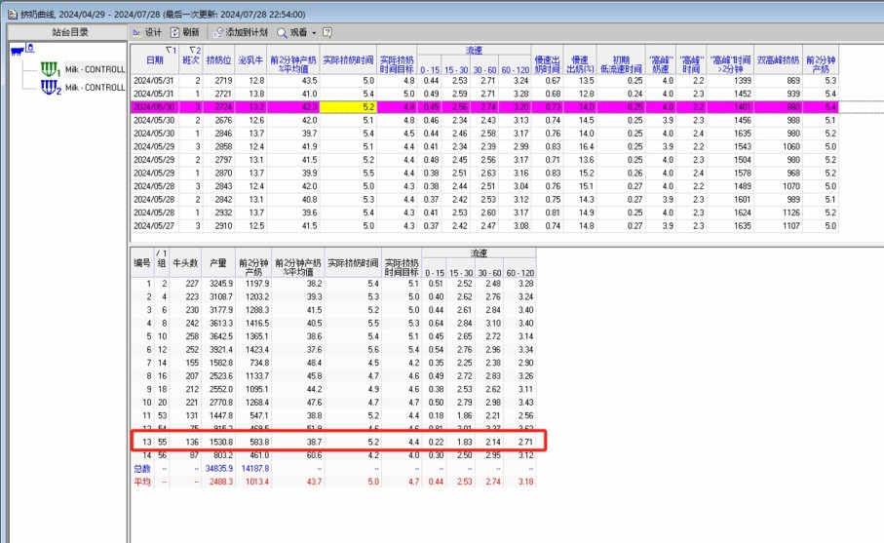884x543 pixels.
Task: Click the cow farm root icon
Action: [19, 51]
